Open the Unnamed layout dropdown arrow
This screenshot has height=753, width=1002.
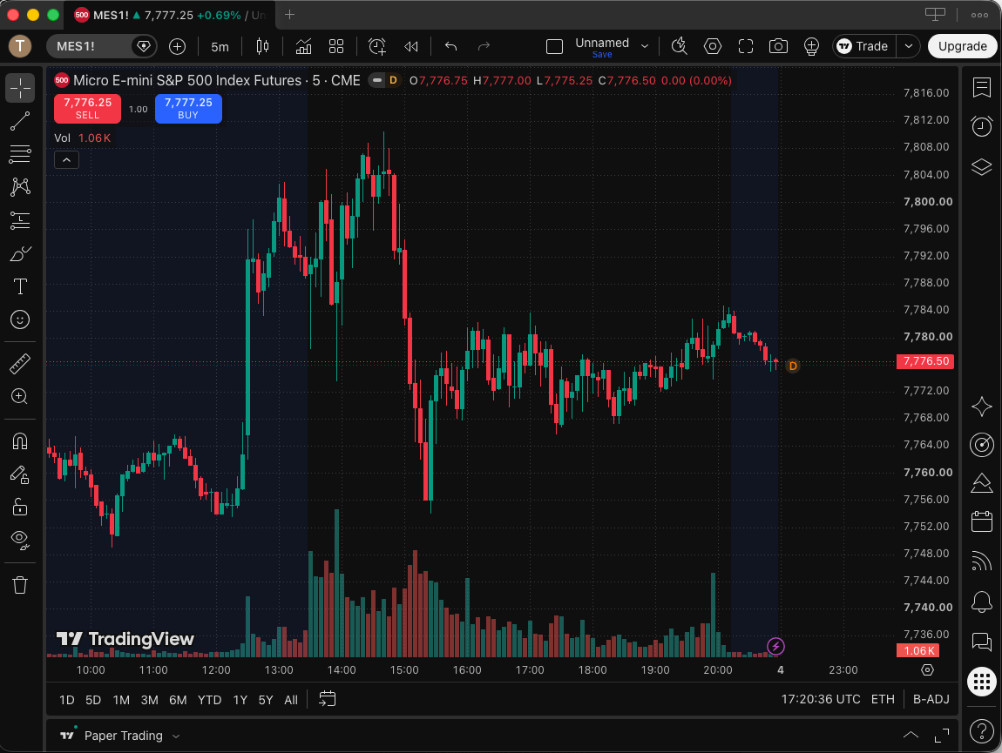[x=645, y=46]
